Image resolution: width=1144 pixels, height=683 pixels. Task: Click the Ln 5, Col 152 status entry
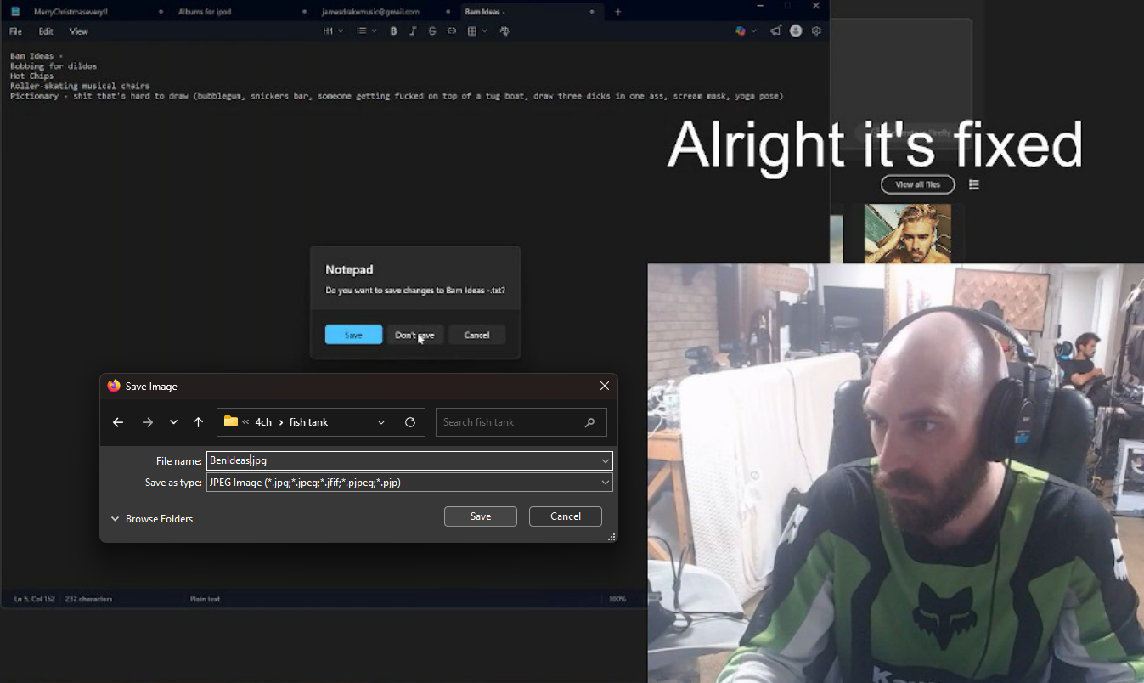pyautogui.click(x=34, y=599)
